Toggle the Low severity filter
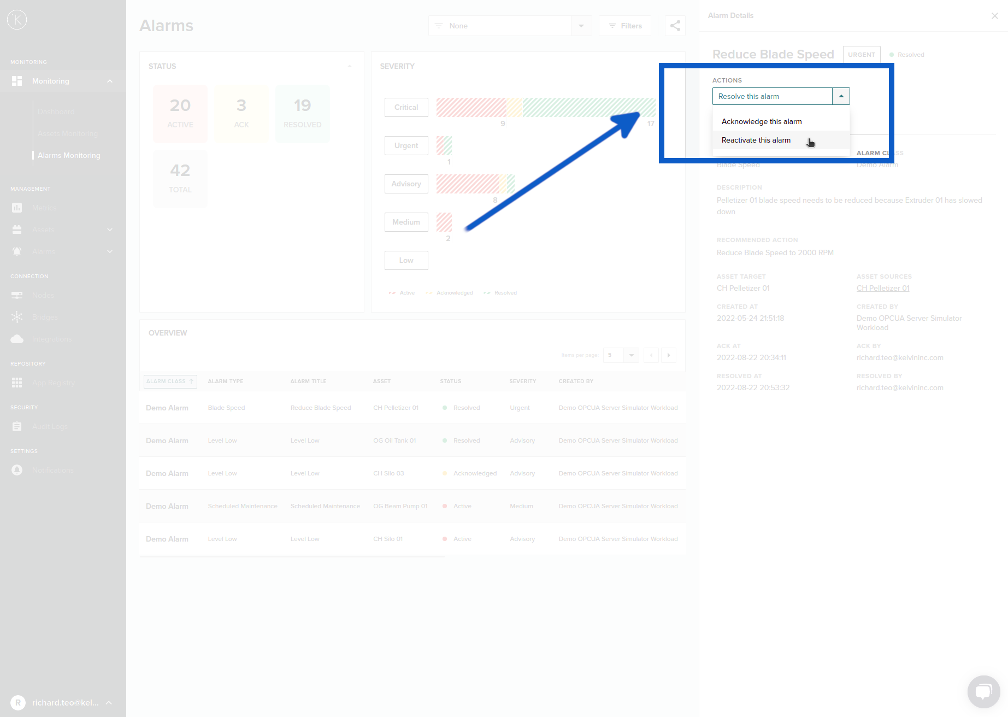Screen dimensions: 1008x717 (406, 261)
